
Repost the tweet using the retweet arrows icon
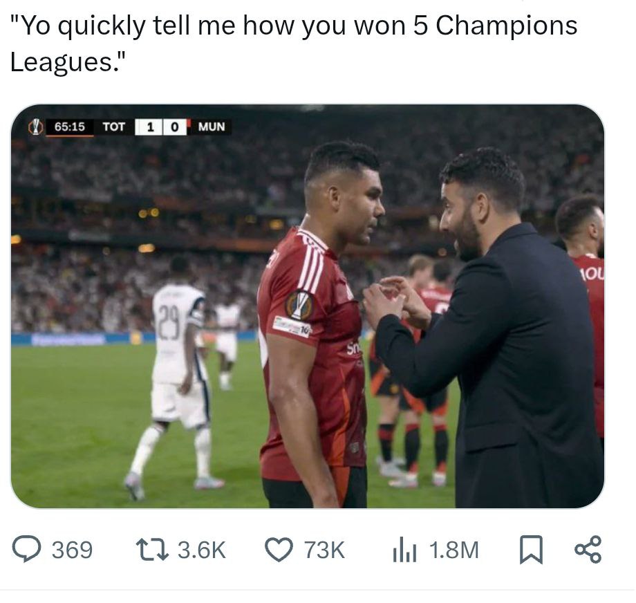(151, 550)
